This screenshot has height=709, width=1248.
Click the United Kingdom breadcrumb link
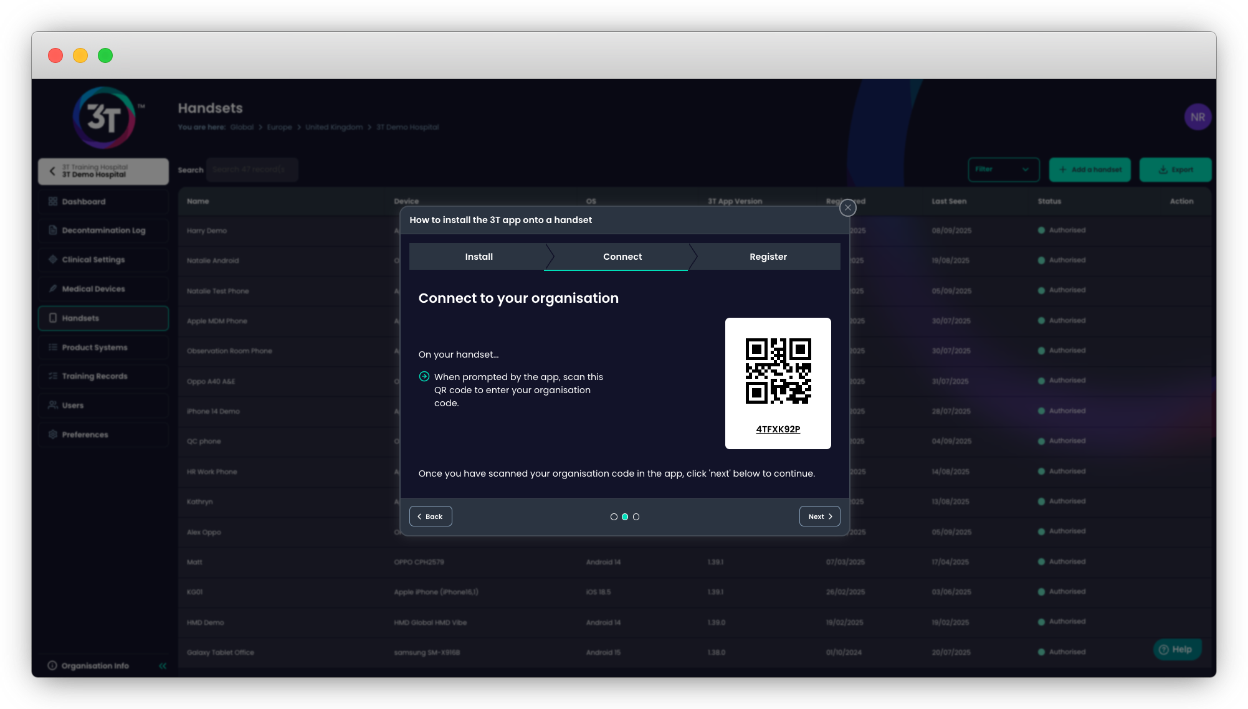click(334, 127)
